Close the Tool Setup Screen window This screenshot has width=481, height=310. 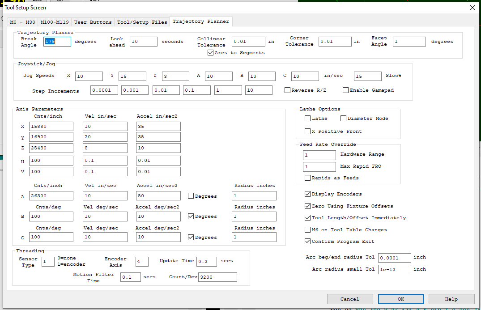click(472, 8)
